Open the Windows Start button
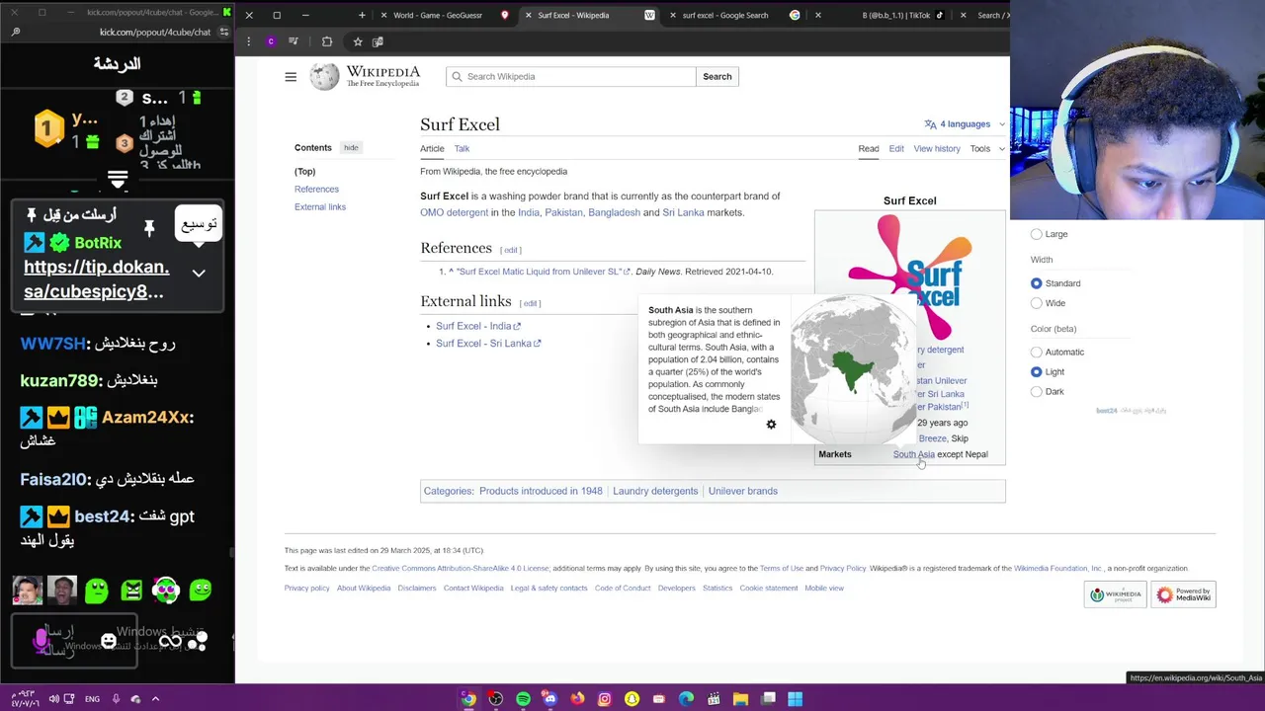1265x711 pixels. (795, 698)
